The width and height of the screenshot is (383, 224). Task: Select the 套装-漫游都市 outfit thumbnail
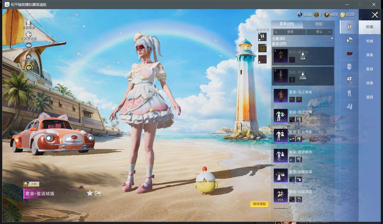click(x=280, y=156)
